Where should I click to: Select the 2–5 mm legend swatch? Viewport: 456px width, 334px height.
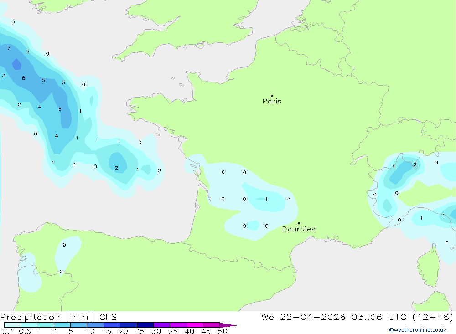click(x=62, y=325)
